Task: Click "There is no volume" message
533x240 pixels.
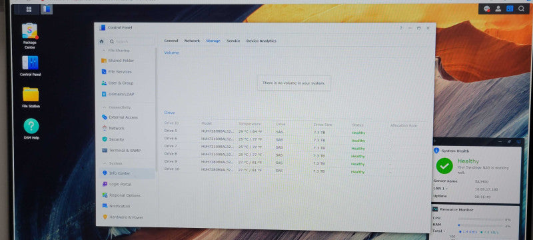Action: click(x=294, y=83)
